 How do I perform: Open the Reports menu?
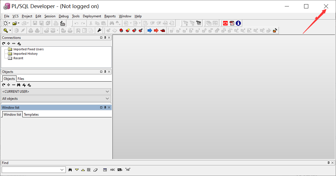point(110,16)
